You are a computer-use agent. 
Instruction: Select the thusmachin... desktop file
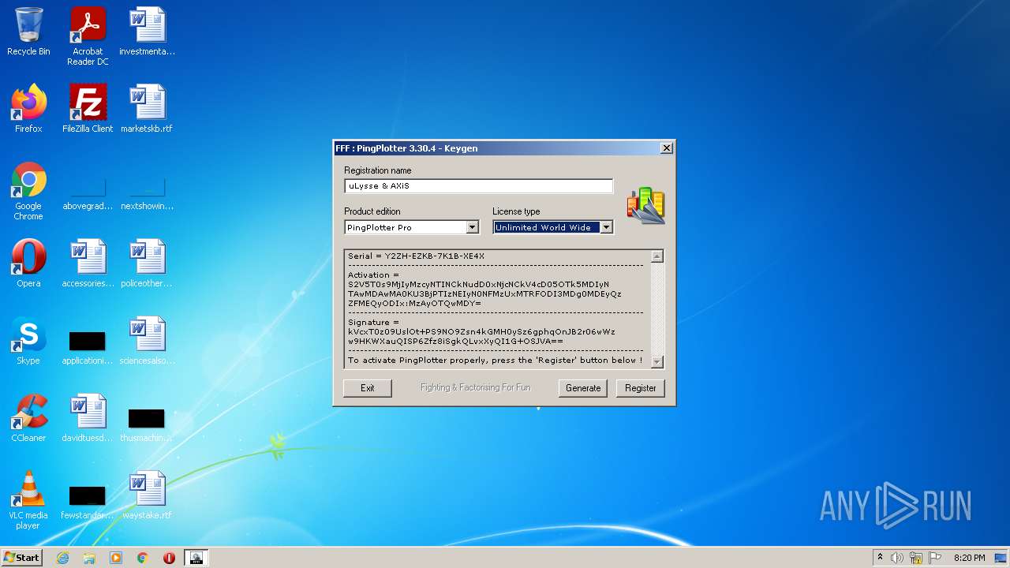[x=147, y=425]
